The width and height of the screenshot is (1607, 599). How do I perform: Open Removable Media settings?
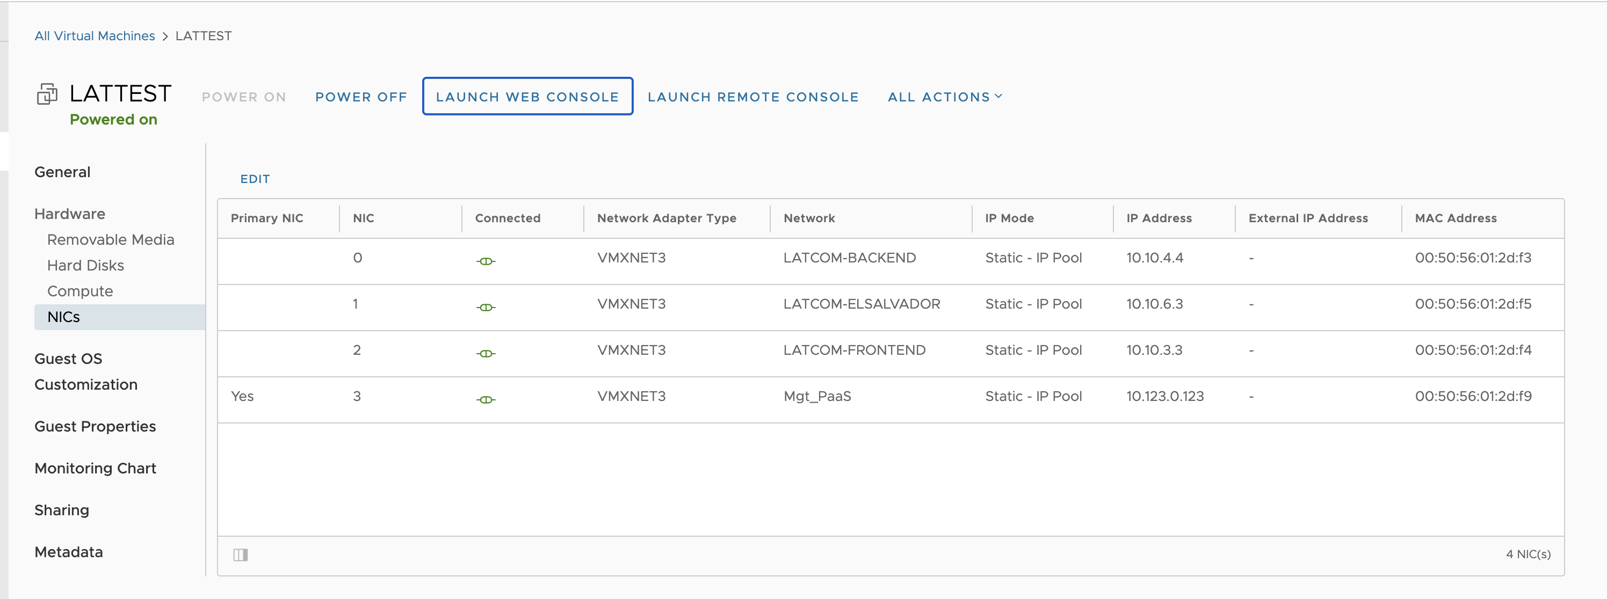111,239
